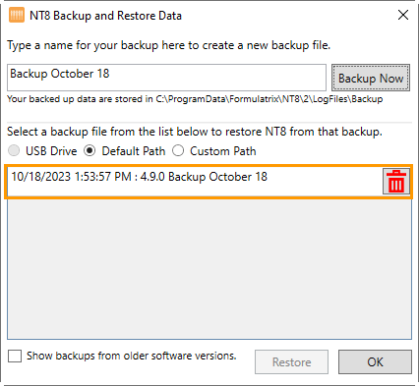Click the Backup Now button

point(371,78)
